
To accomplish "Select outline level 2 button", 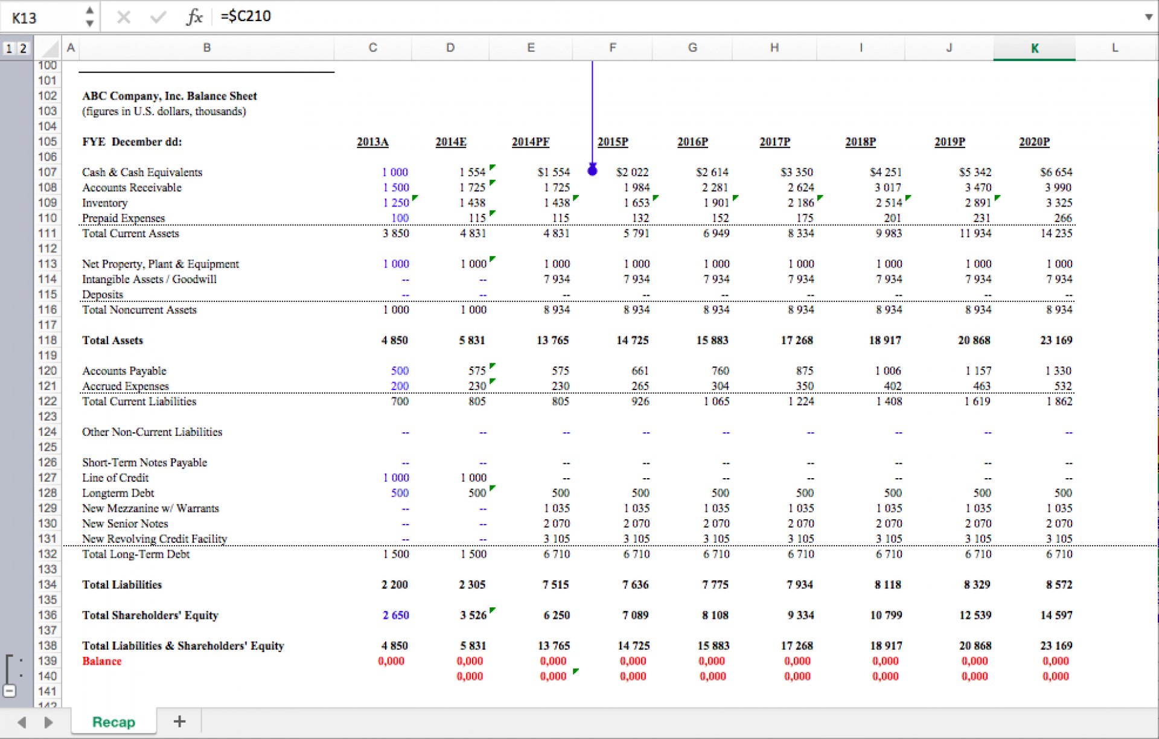I will coord(23,48).
